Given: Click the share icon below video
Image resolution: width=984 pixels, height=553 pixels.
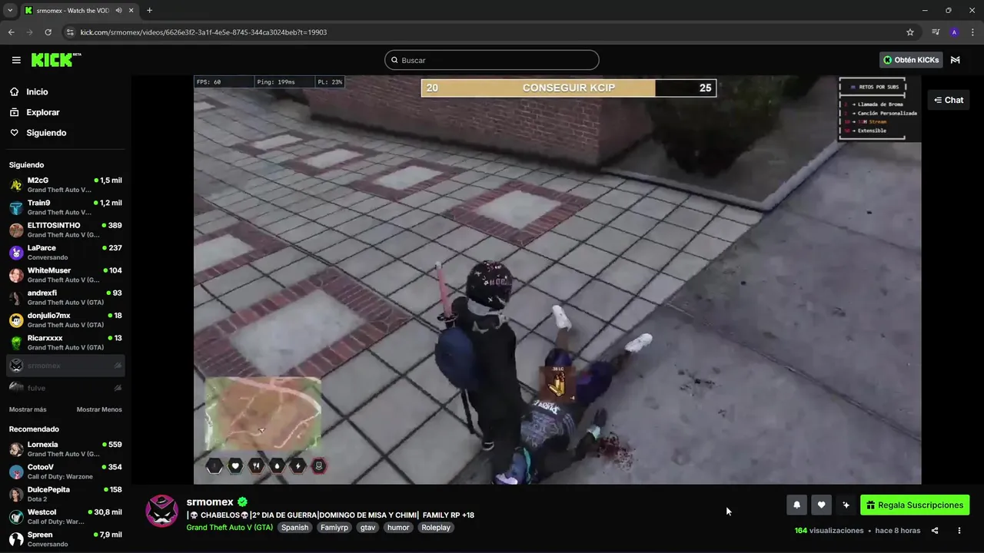Looking at the screenshot, I should 935,531.
